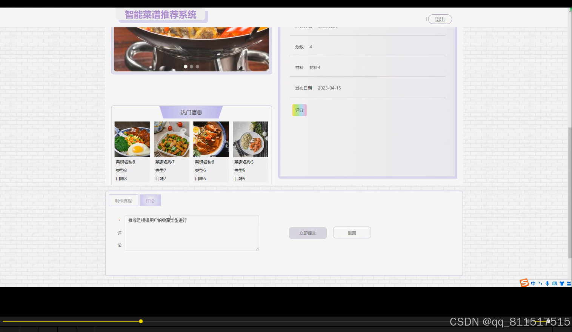Open thumbnail of 菜谱名称8
The height and width of the screenshot is (332, 572).
pos(132,139)
